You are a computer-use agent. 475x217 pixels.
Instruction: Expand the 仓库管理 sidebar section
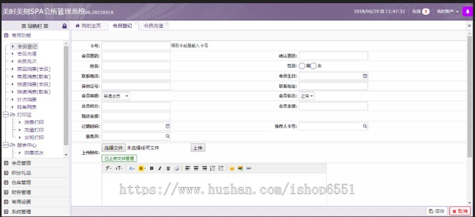35,183
